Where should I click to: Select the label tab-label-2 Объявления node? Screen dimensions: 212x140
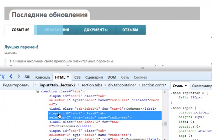click(x=84, y=124)
